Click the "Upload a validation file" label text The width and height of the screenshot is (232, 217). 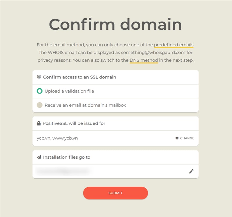click(x=69, y=91)
